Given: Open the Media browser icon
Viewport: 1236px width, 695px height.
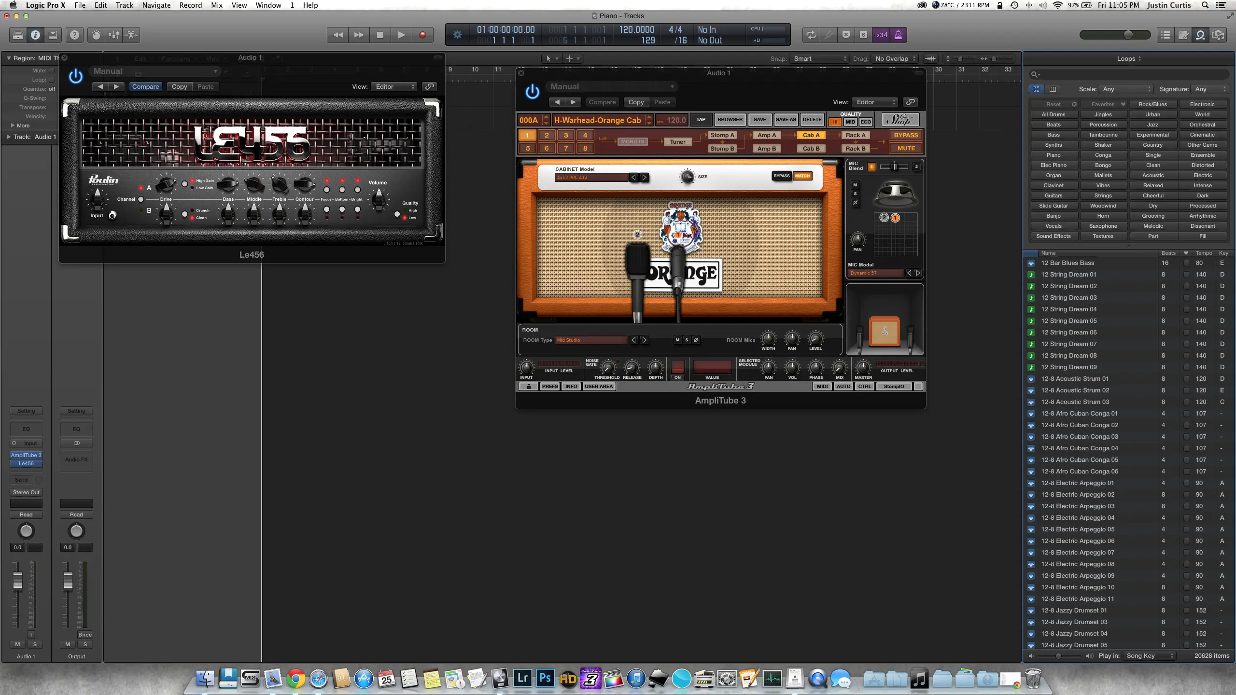Looking at the screenshot, I should (x=1218, y=35).
